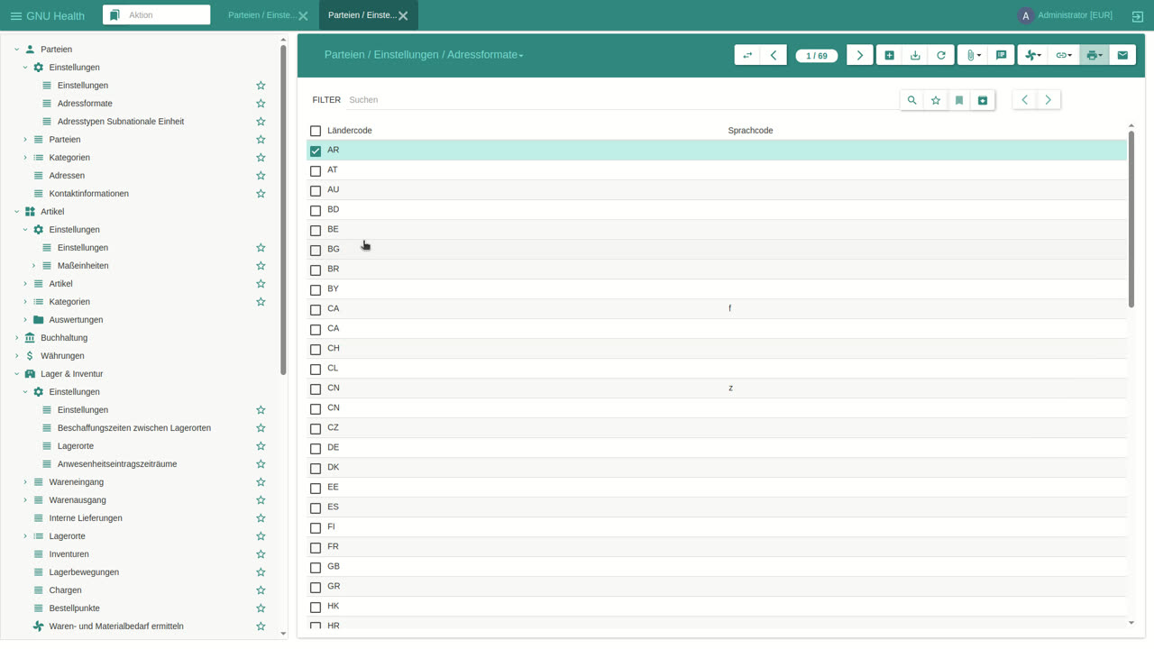Expand the Auswertungen tree node
1154x649 pixels.
(25, 320)
